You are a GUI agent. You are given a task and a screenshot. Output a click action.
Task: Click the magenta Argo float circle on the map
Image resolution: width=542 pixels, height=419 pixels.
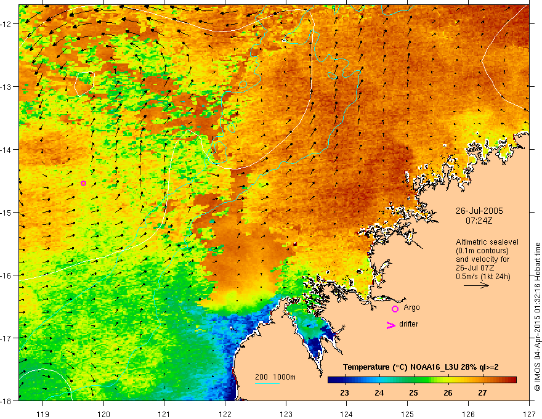(83, 183)
